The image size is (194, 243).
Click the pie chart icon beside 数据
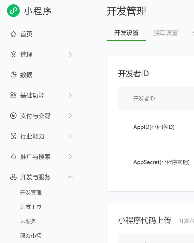13,75
